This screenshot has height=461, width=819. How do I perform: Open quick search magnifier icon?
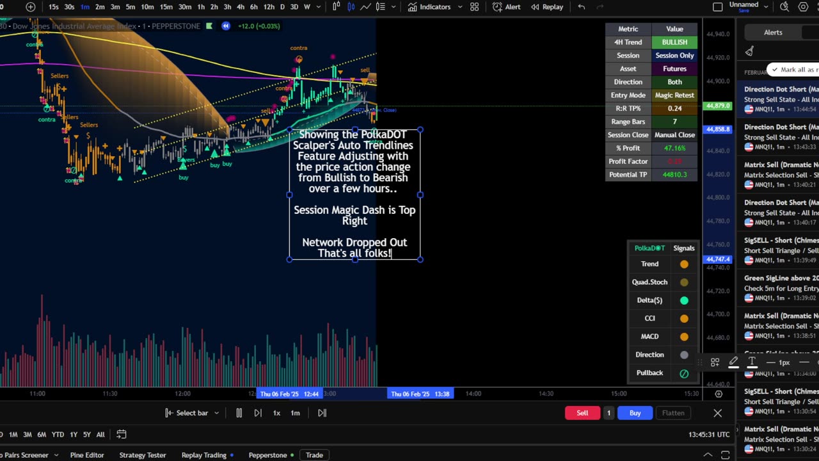click(784, 7)
